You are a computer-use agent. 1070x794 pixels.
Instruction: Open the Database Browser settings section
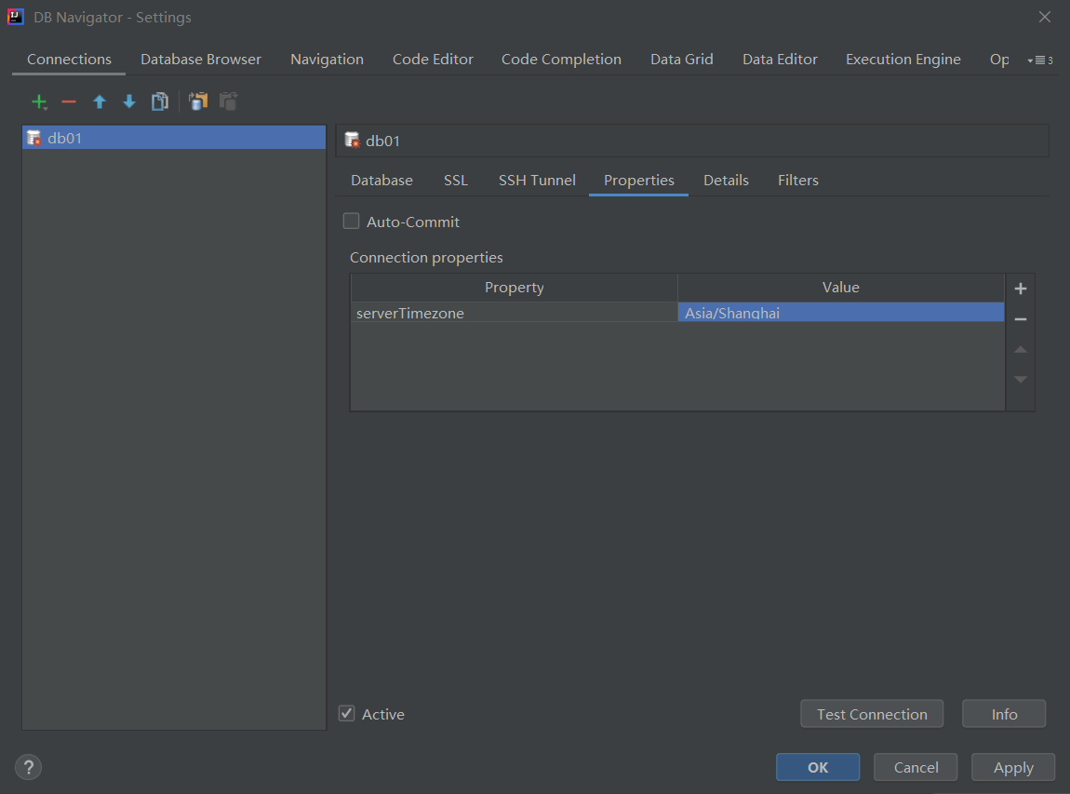click(201, 59)
